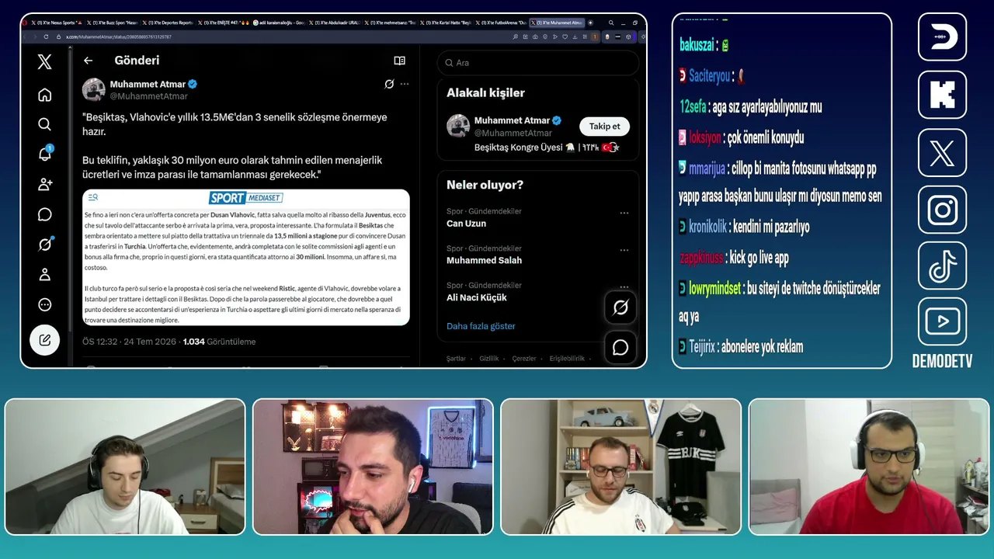Open the follow people icon in sidebar
The height and width of the screenshot is (559, 994).
[45, 184]
